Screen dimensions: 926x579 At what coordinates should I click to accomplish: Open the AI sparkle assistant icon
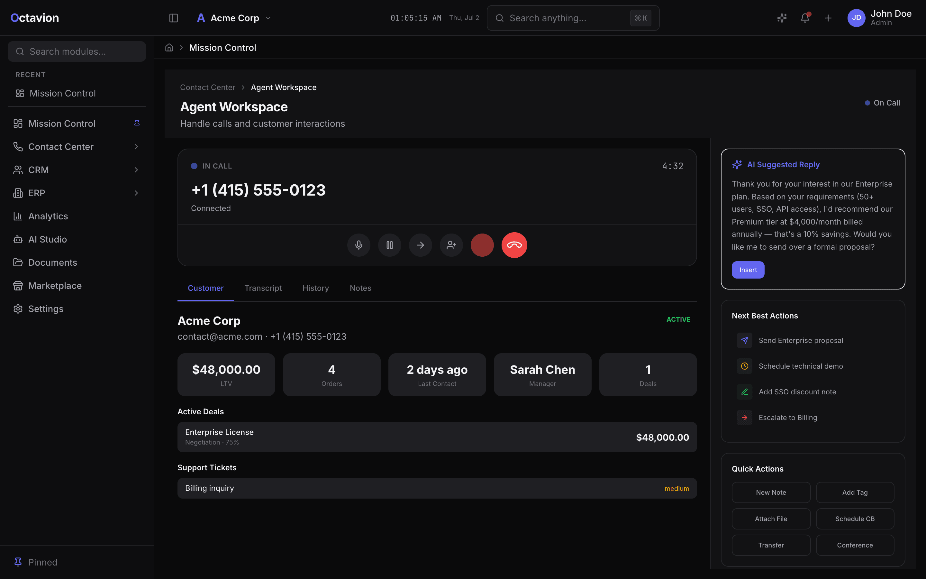pyautogui.click(x=782, y=18)
